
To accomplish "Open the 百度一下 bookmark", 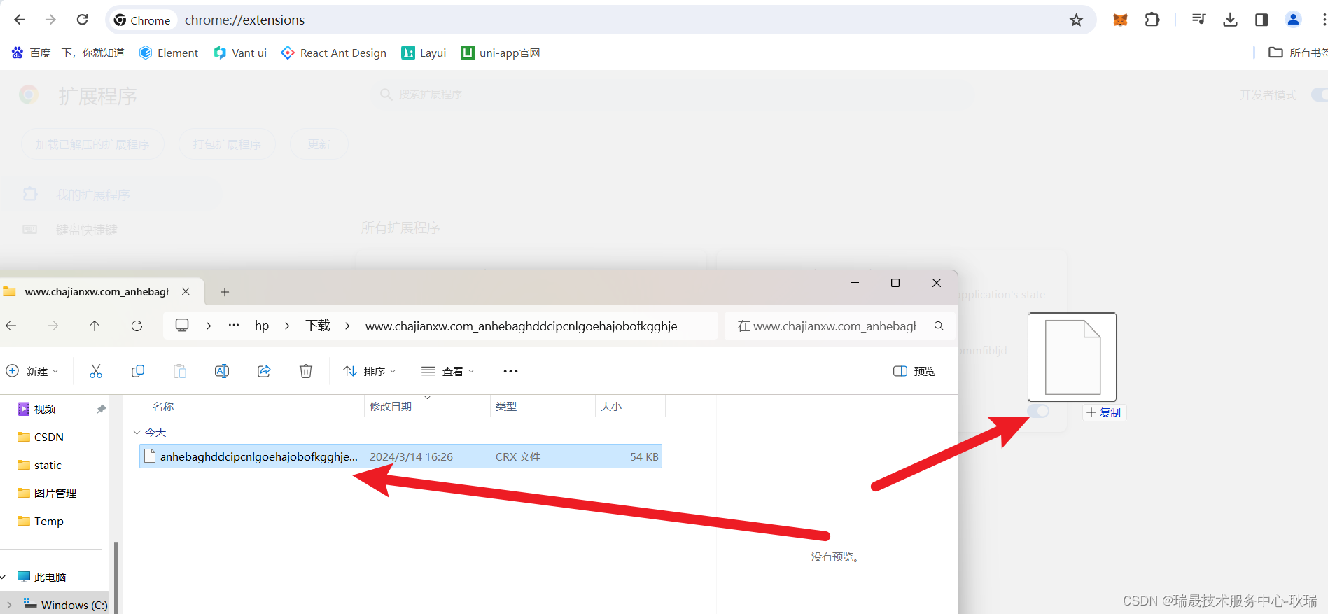I will coord(68,53).
